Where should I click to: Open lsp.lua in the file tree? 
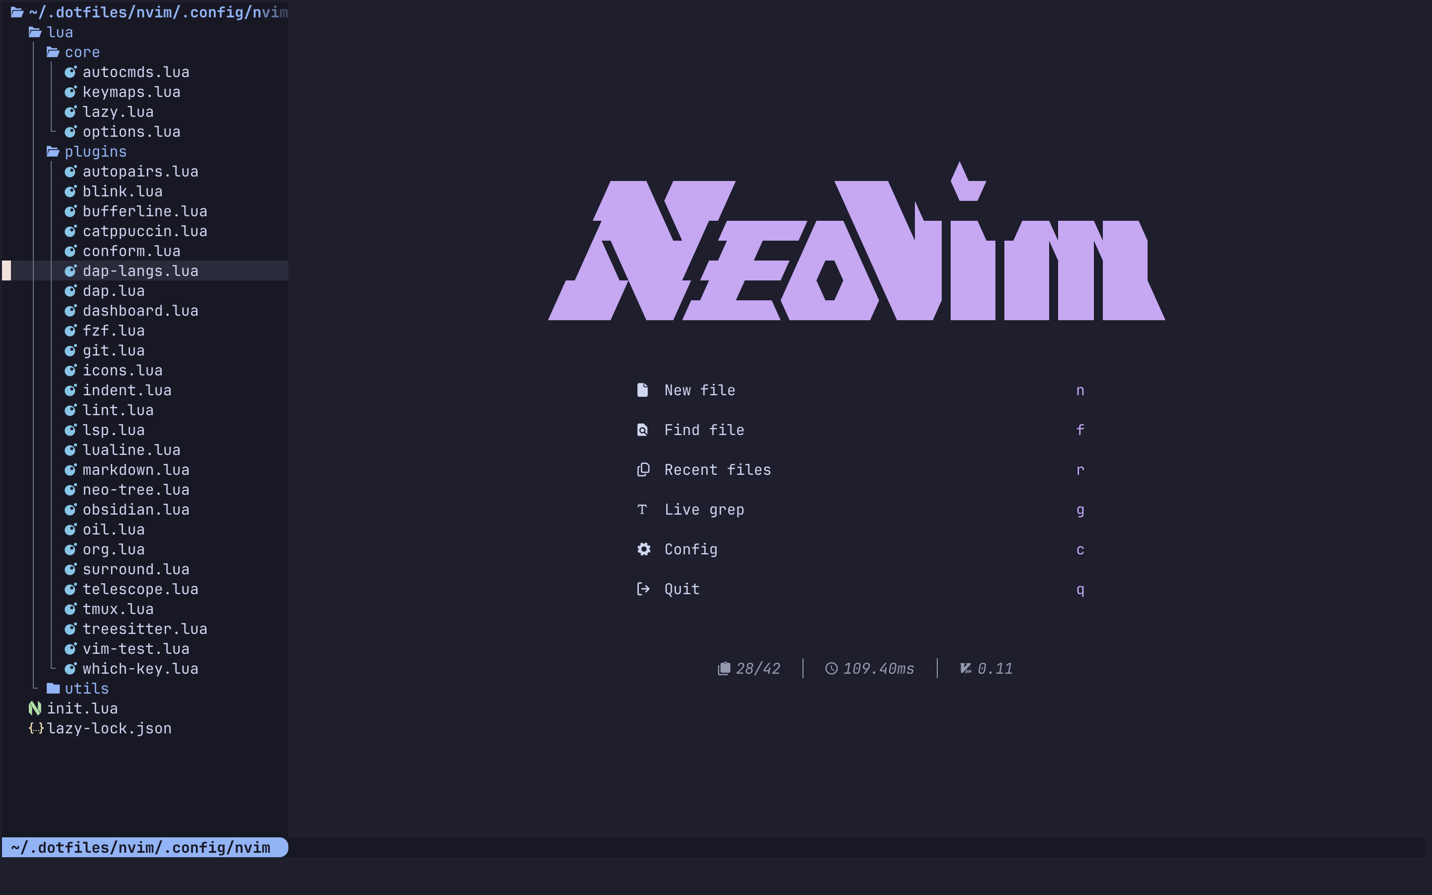point(113,430)
